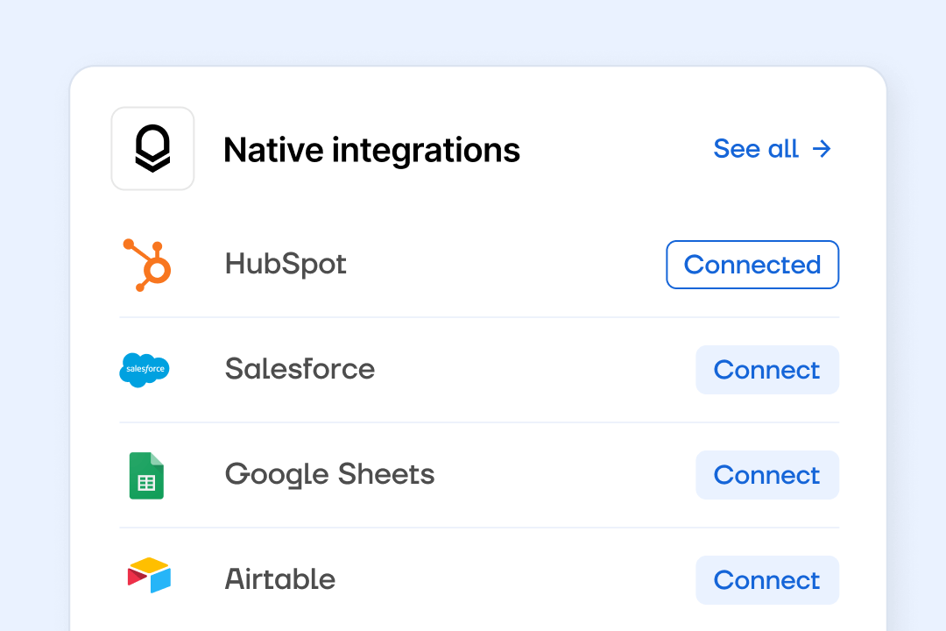The height and width of the screenshot is (631, 946).
Task: Connect Airtable
Action: [766, 579]
